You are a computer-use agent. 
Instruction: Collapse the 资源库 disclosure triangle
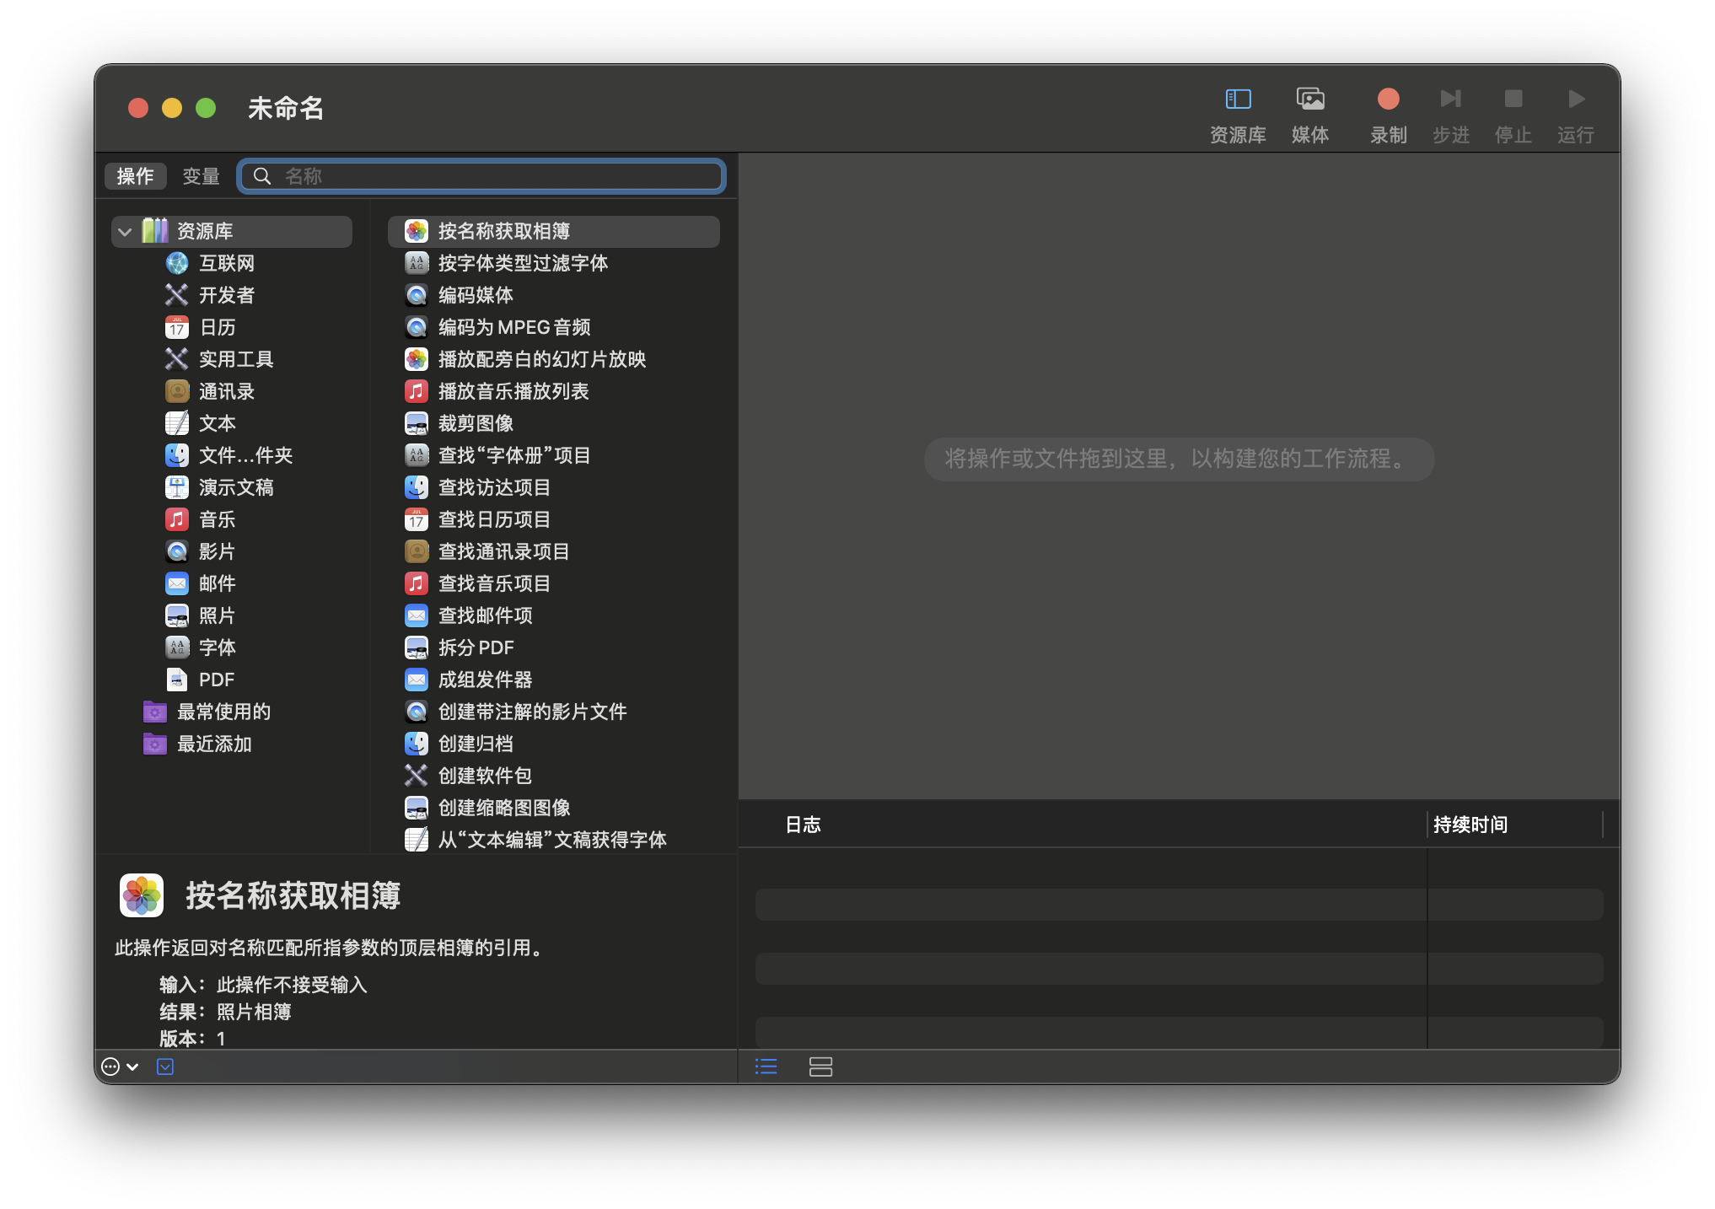coord(125,232)
